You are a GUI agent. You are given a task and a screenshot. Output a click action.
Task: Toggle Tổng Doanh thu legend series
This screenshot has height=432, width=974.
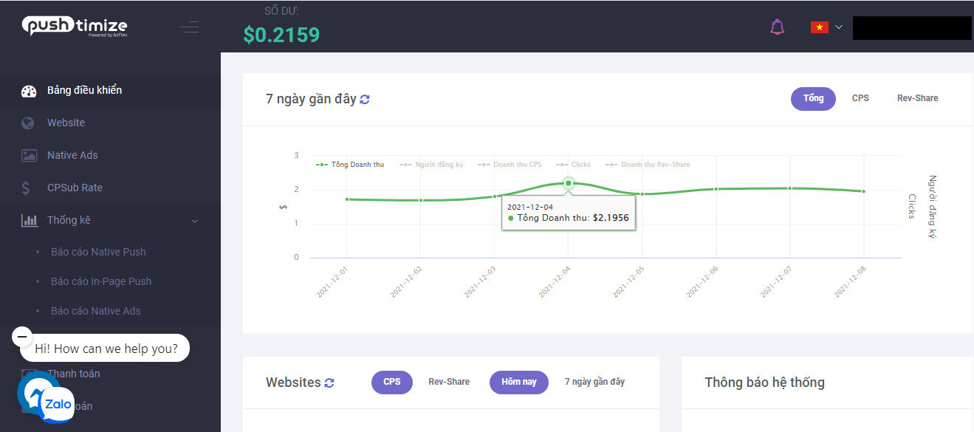tap(350, 165)
